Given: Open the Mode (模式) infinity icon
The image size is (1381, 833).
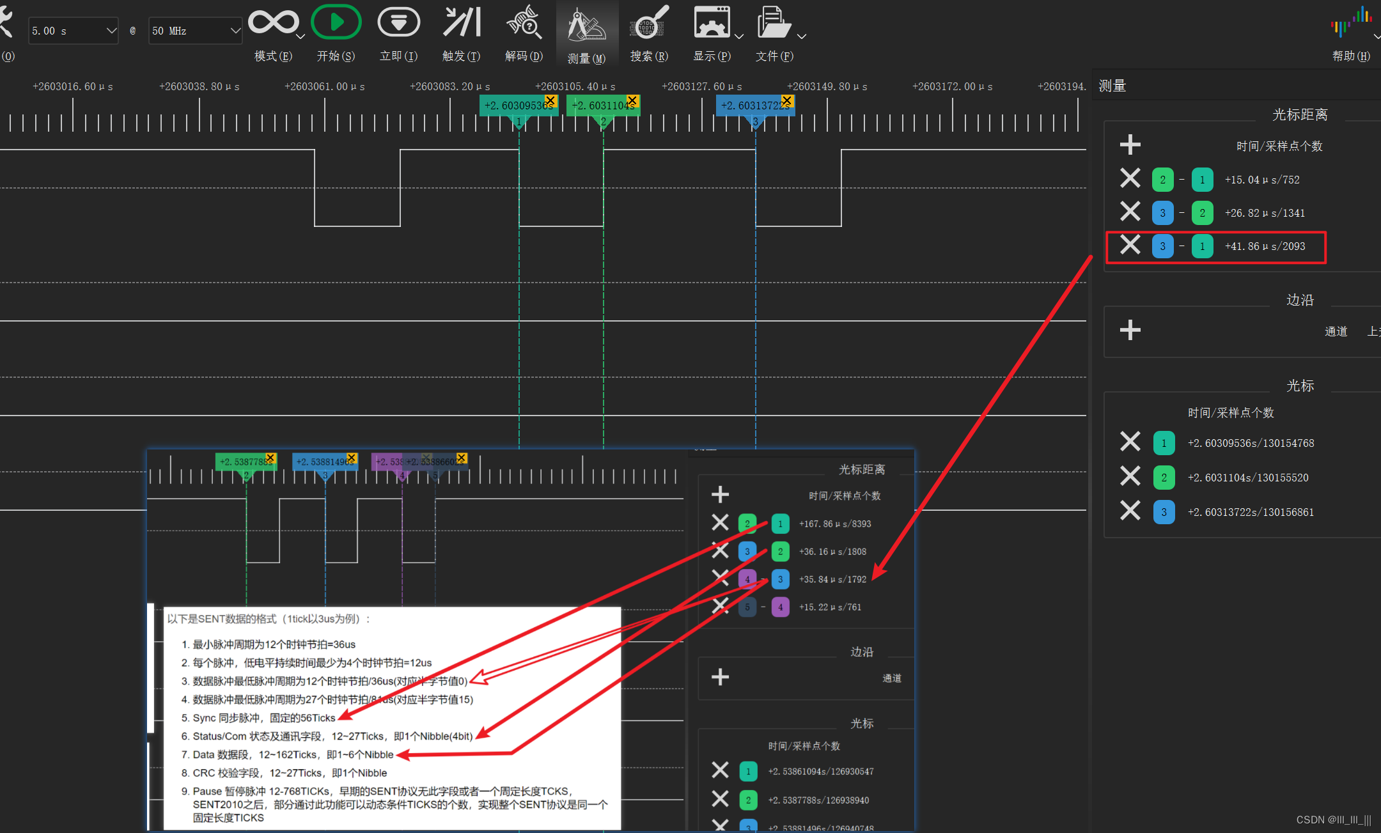Looking at the screenshot, I should click(273, 23).
